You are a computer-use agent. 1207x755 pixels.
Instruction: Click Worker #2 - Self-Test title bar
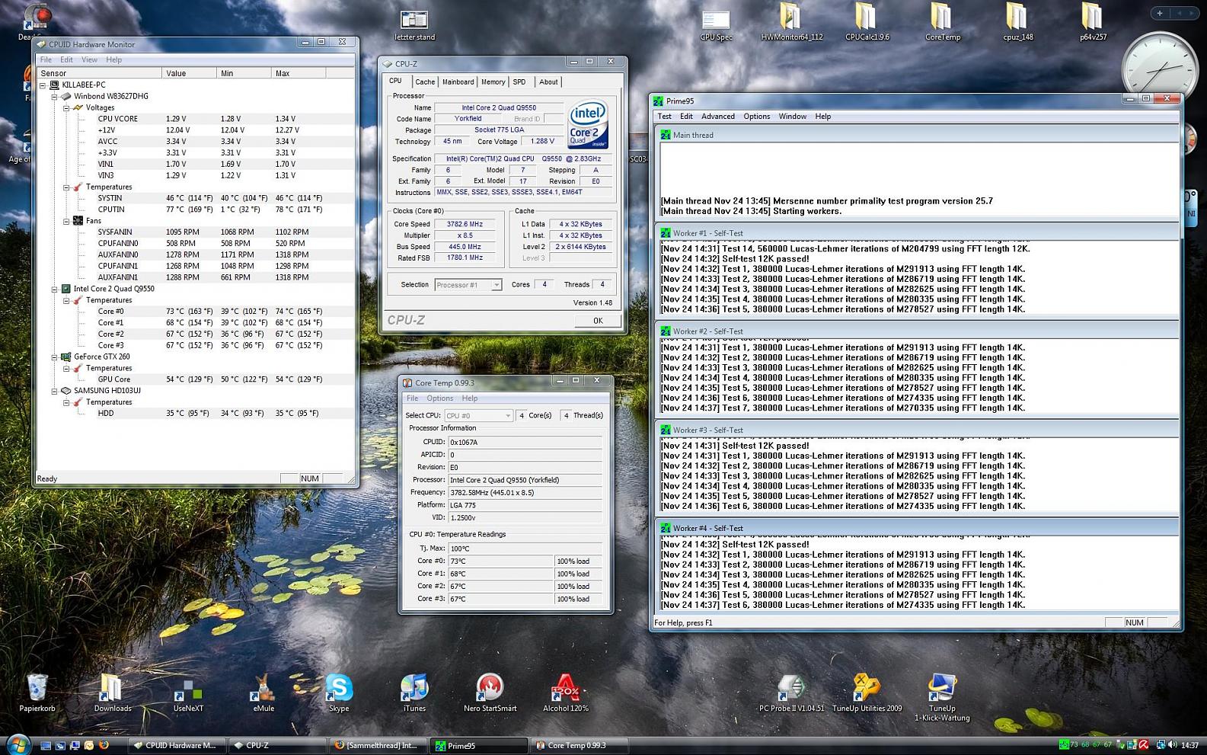[x=918, y=331]
